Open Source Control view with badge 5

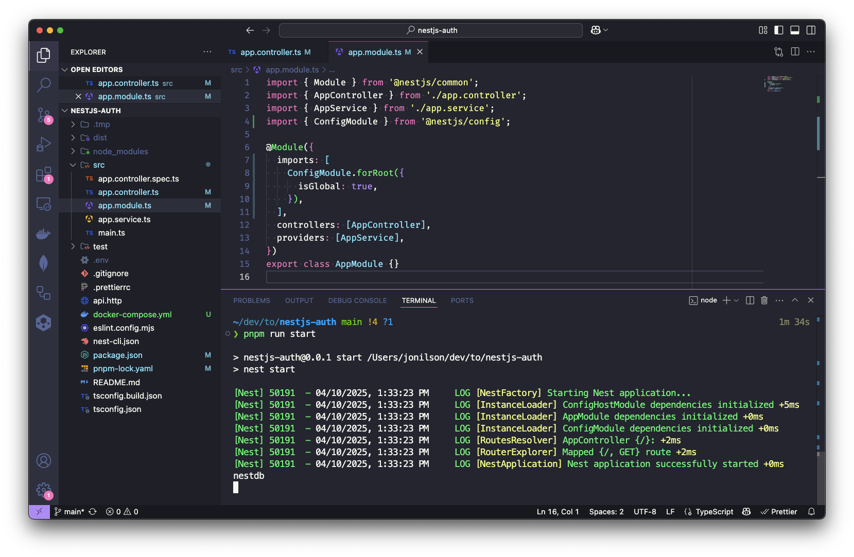pos(44,115)
